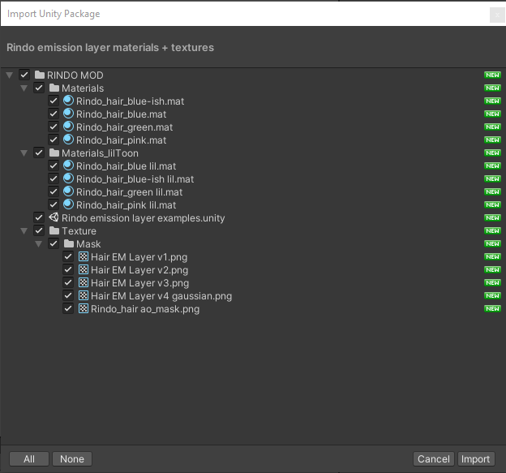Image resolution: width=506 pixels, height=473 pixels.
Task: Select Rindo emission layer examples.unity name
Action: [144, 218]
